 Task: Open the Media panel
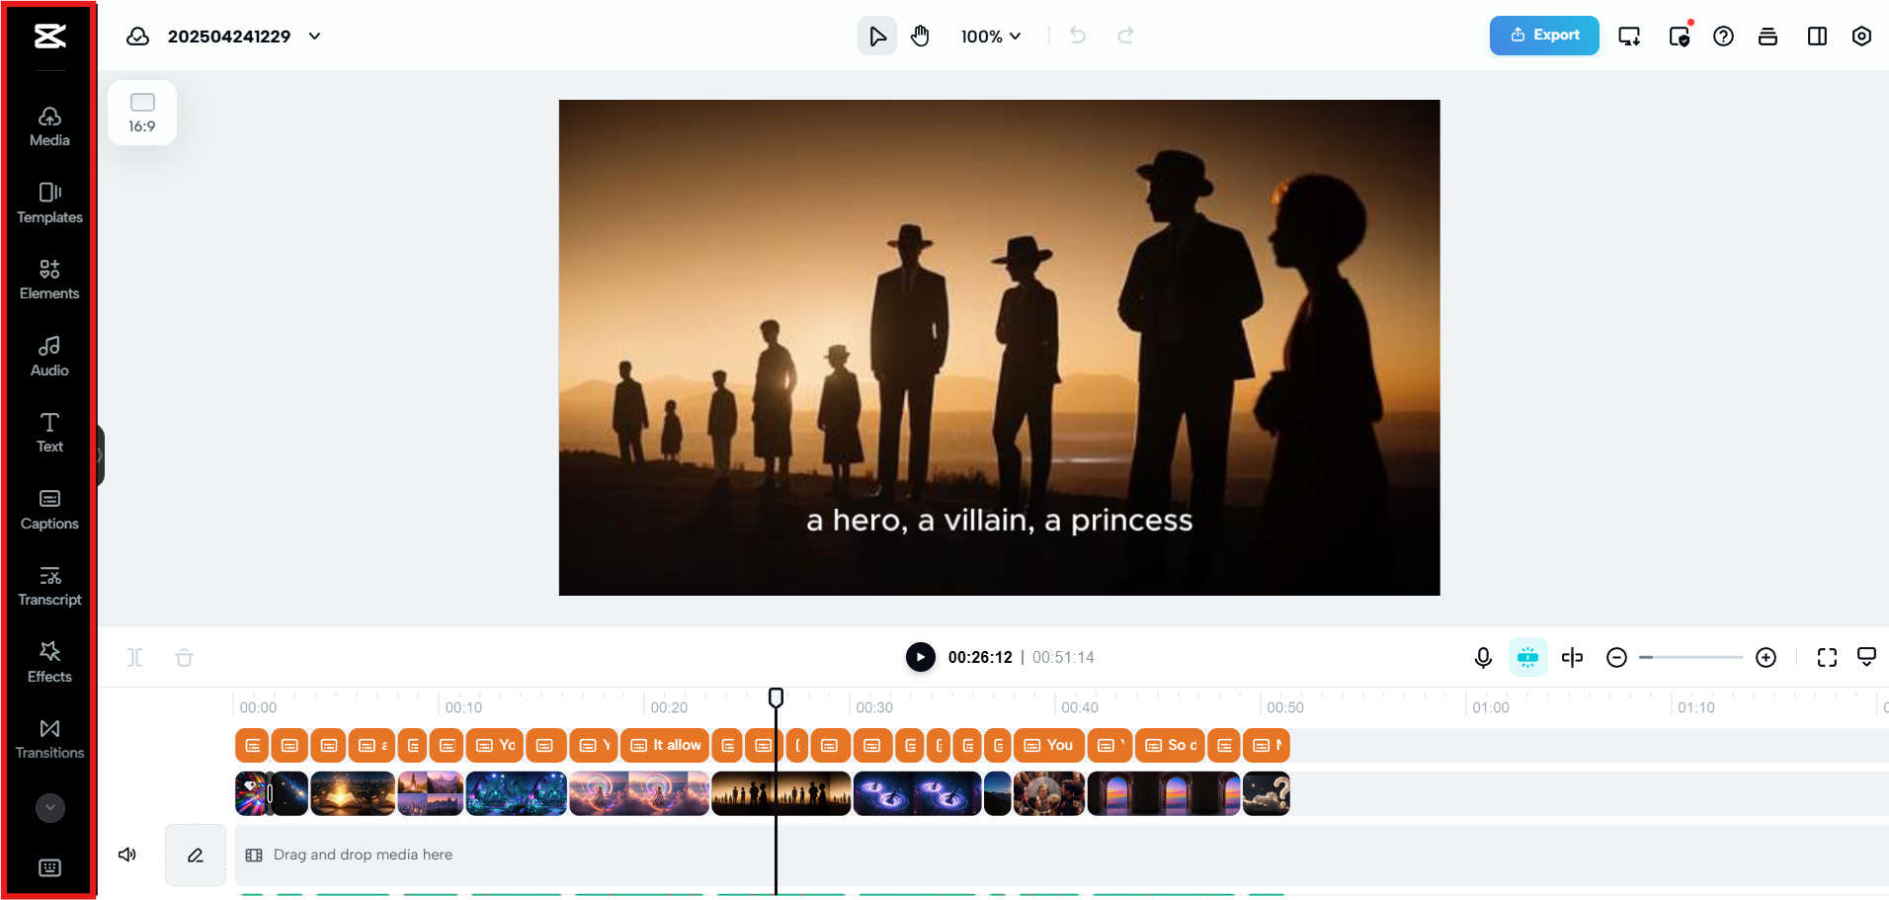49,126
